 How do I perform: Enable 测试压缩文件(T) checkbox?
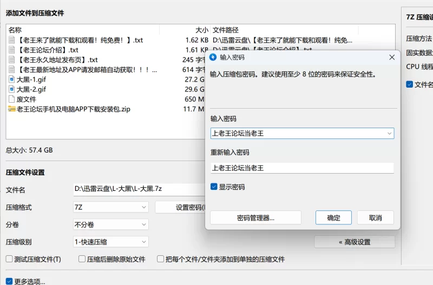click(9, 259)
